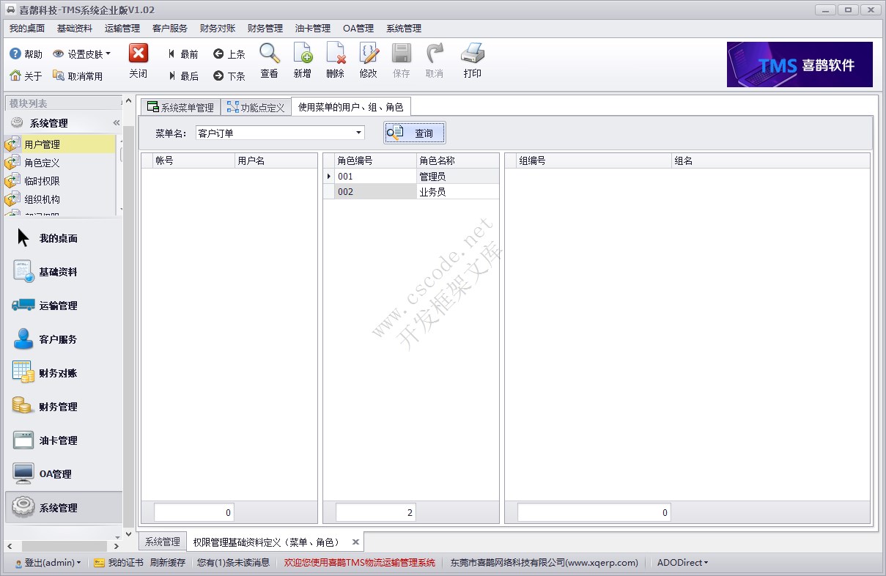Click inside the 菜单名 text field
Image resolution: width=886 pixels, height=576 pixels.
[x=275, y=133]
